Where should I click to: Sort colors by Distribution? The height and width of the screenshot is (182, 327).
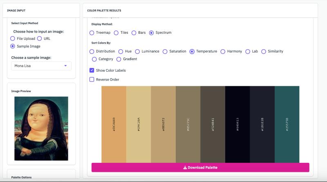tap(92, 52)
